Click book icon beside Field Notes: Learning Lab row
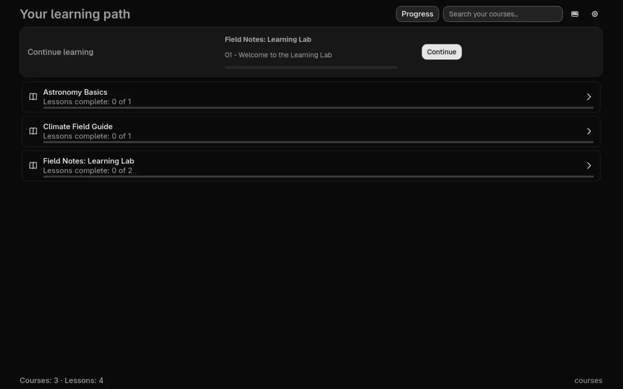Screen dimensions: 623x389 pyautogui.click(x=33, y=166)
